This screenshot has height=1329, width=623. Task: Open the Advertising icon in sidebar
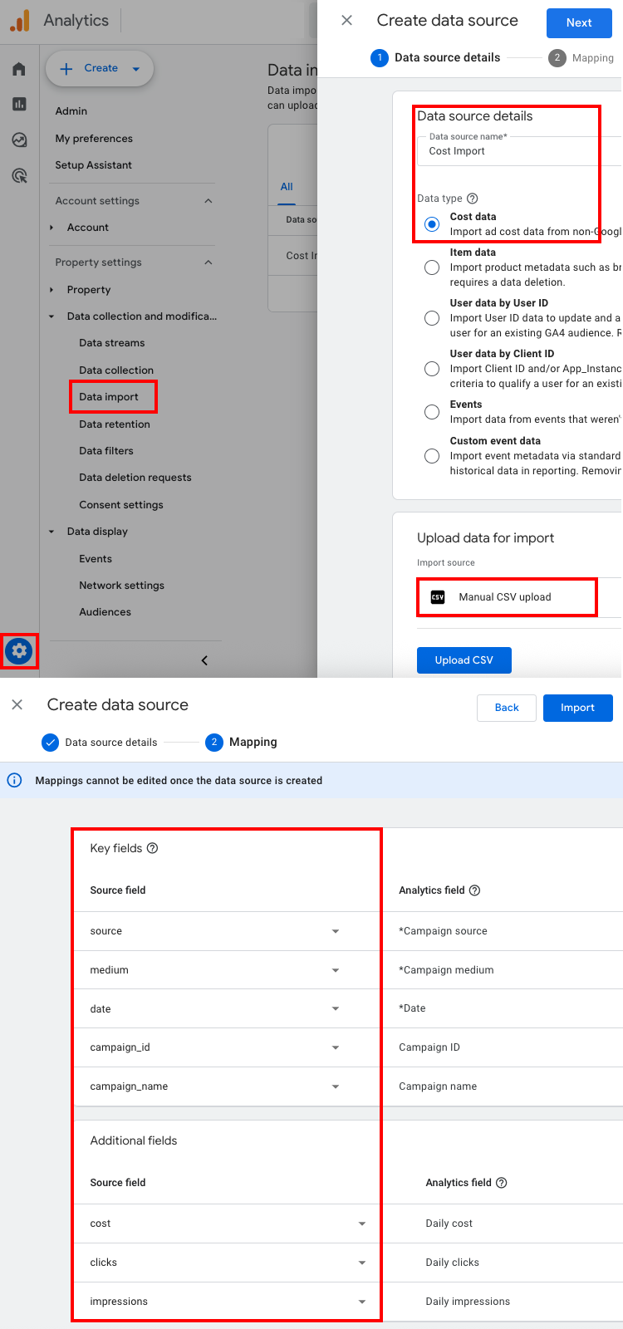tap(19, 175)
